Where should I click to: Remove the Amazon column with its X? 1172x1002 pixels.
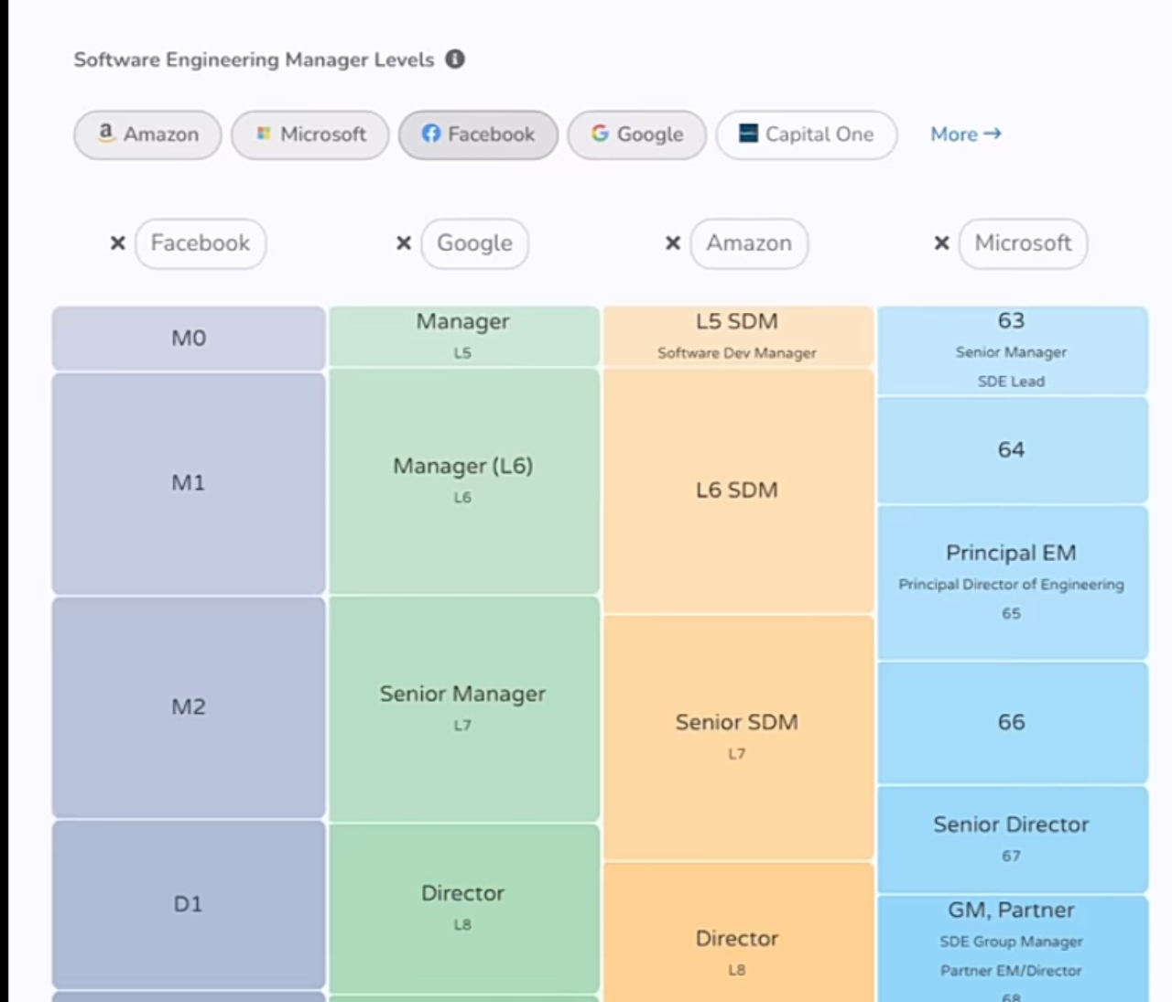coord(673,243)
